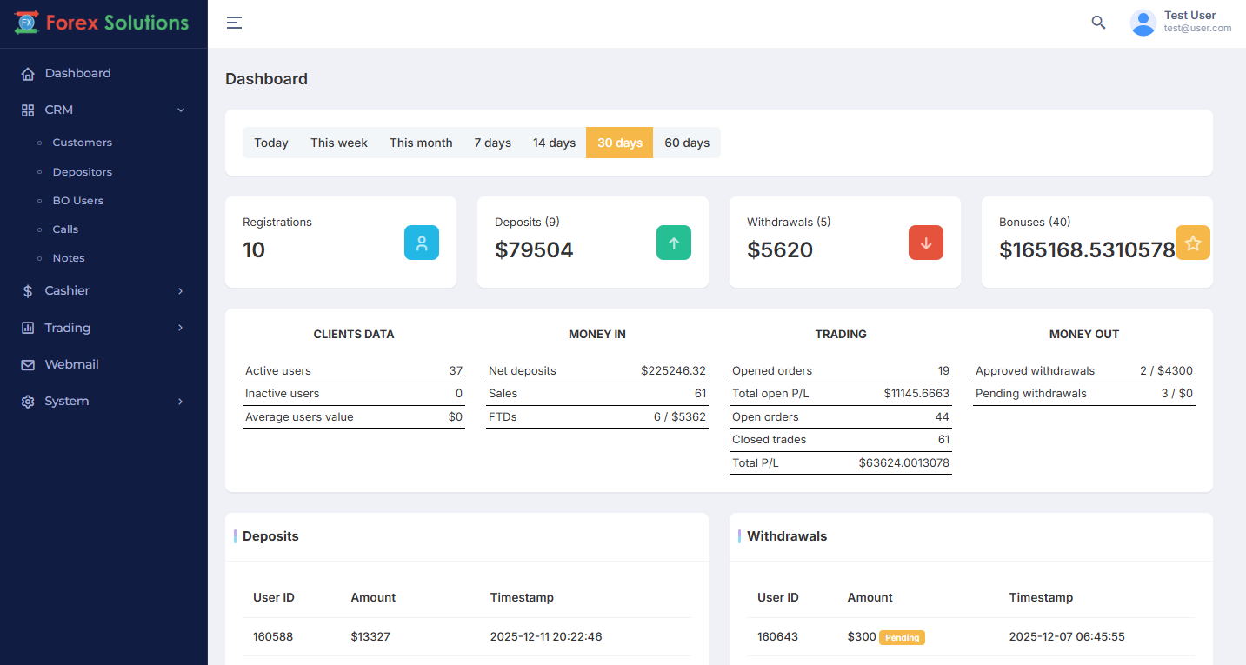Switch to the 60 days filter

coord(686,143)
